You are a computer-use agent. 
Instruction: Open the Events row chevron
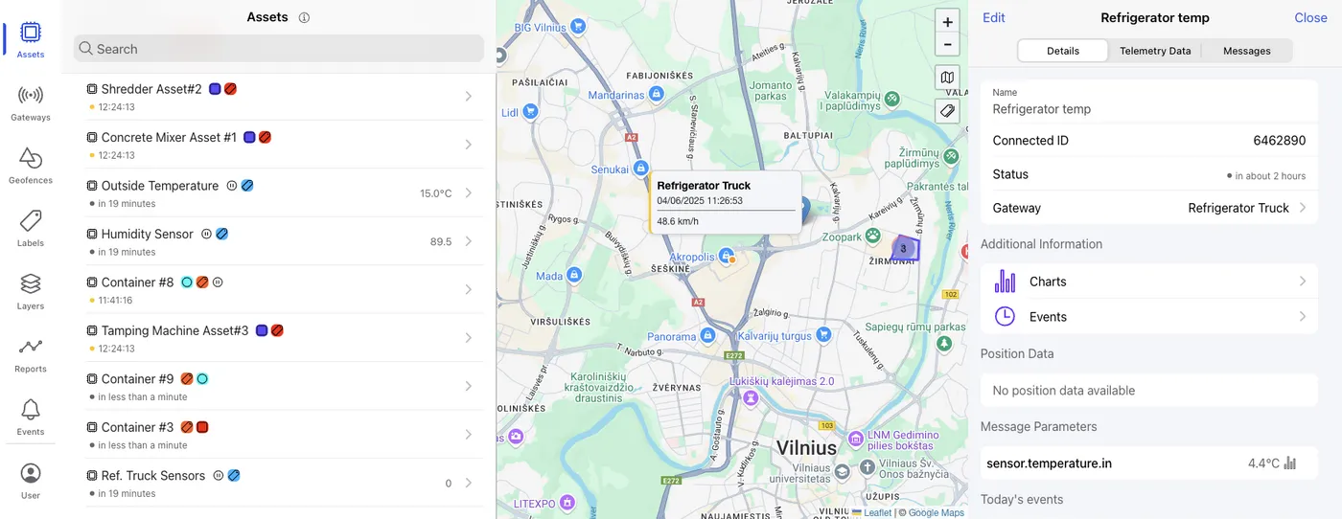tap(1303, 317)
